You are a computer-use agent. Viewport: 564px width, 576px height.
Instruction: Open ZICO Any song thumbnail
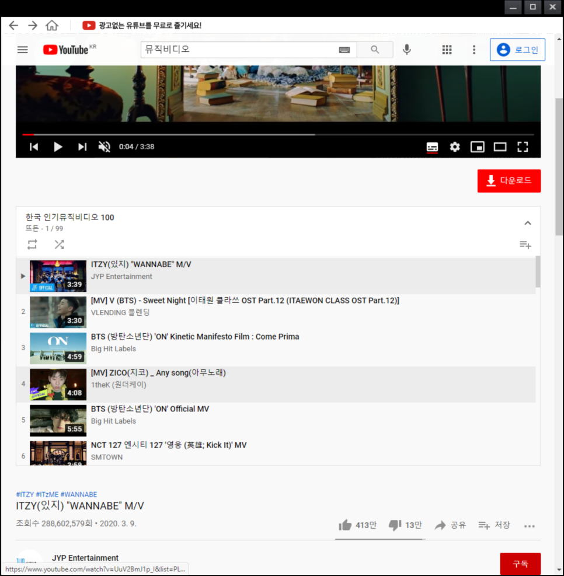click(x=58, y=384)
